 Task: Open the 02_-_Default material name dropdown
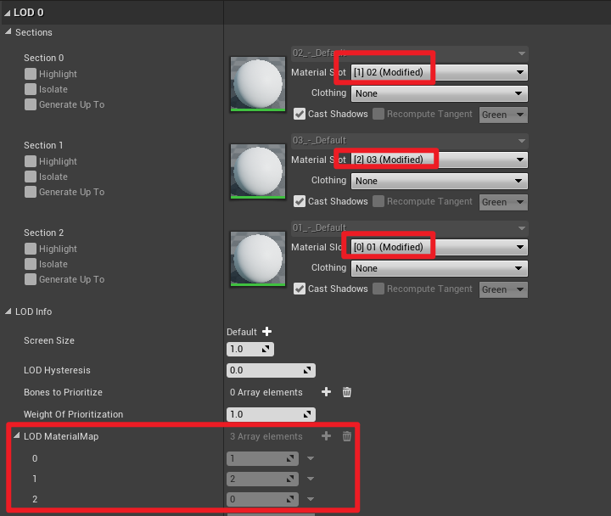(410, 53)
